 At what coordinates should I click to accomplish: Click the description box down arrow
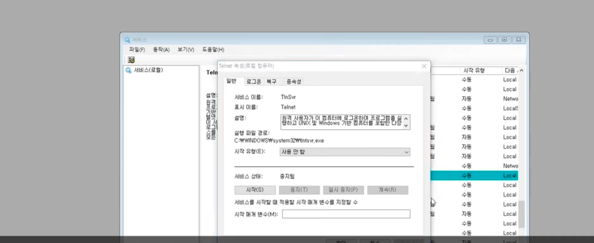(406, 126)
